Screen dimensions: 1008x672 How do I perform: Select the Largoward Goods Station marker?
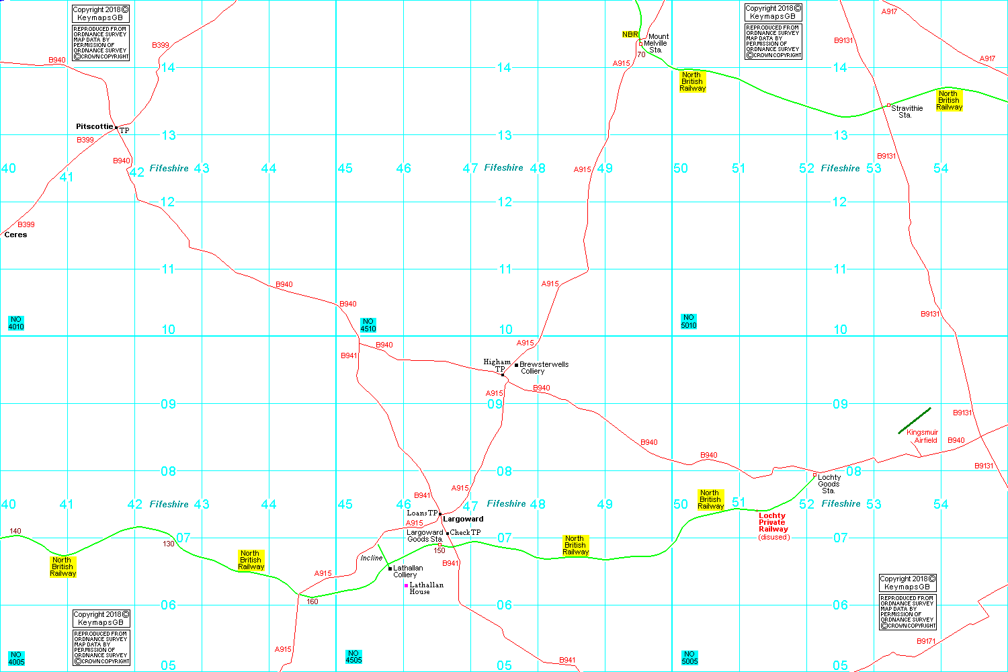(x=440, y=544)
